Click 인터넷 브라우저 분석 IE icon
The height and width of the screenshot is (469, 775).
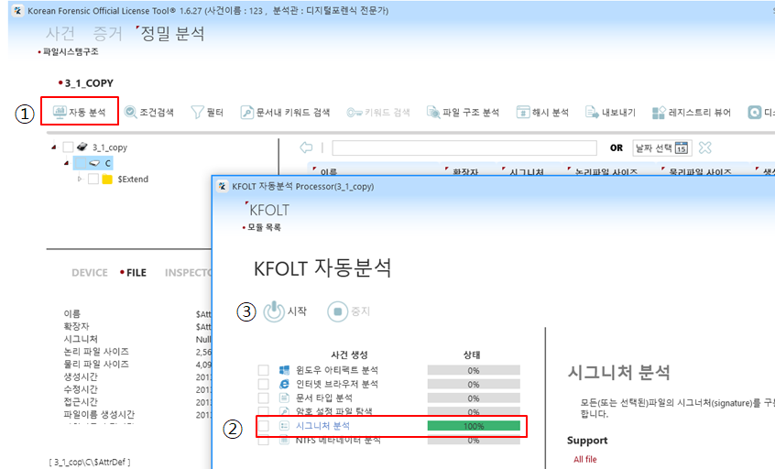[284, 384]
